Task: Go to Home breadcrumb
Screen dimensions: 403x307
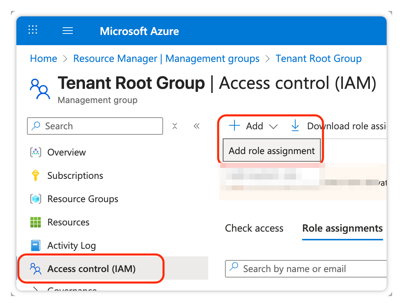Action: 43,59
